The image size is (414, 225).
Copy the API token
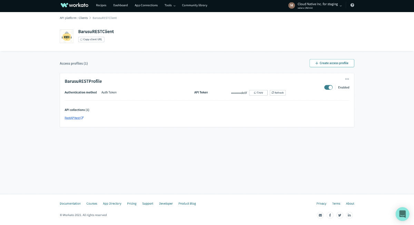click(x=258, y=93)
